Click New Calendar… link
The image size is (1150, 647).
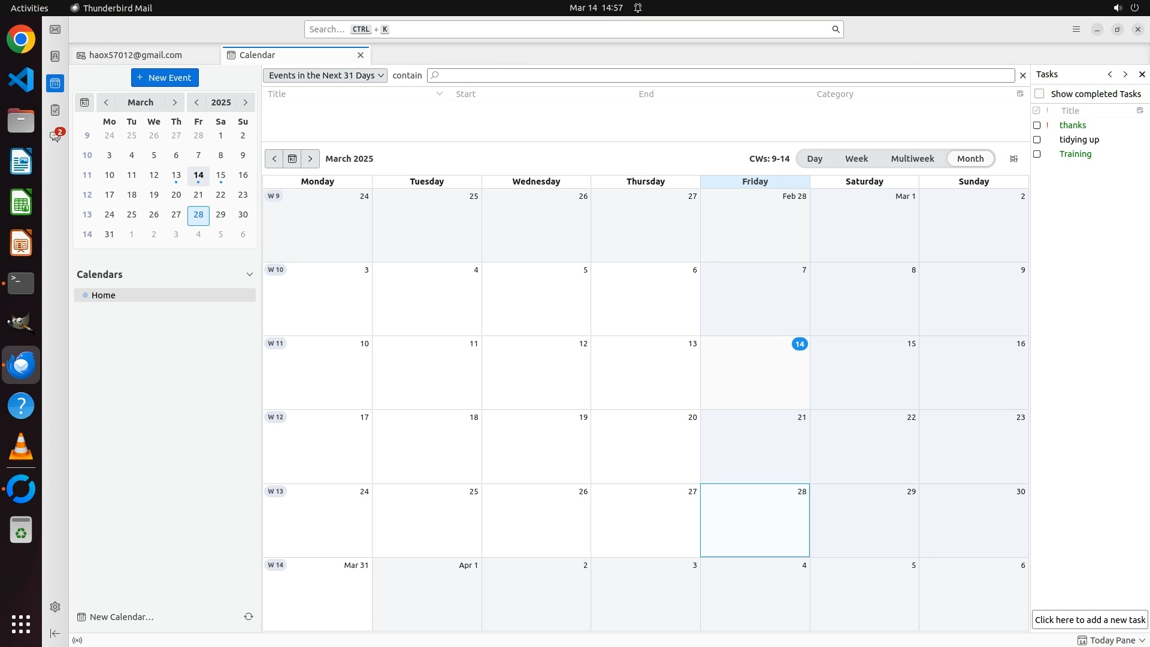click(122, 617)
